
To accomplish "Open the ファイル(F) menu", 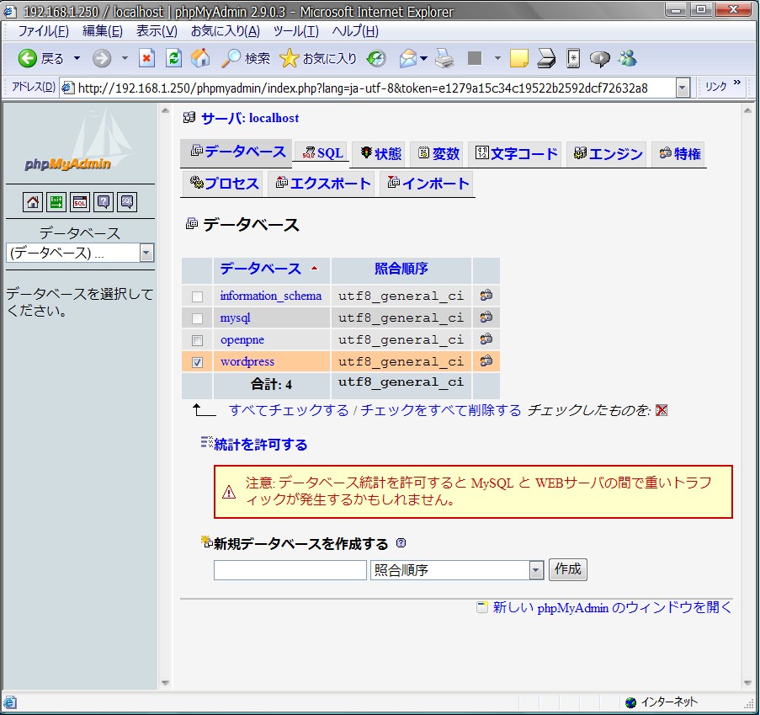I will (x=43, y=31).
